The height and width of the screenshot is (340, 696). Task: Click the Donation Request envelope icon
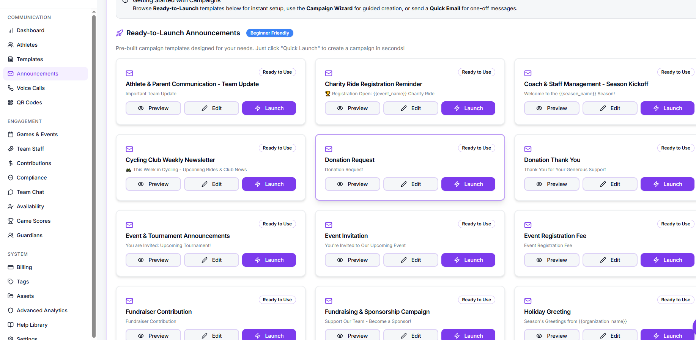pyautogui.click(x=329, y=149)
